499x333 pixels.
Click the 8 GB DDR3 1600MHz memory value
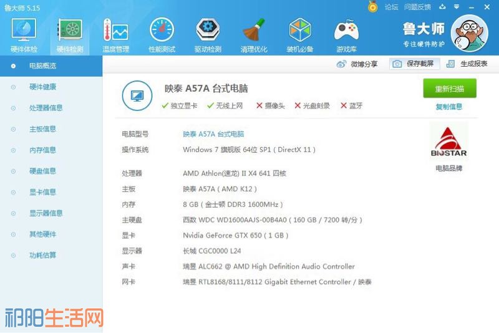pyautogui.click(x=233, y=205)
